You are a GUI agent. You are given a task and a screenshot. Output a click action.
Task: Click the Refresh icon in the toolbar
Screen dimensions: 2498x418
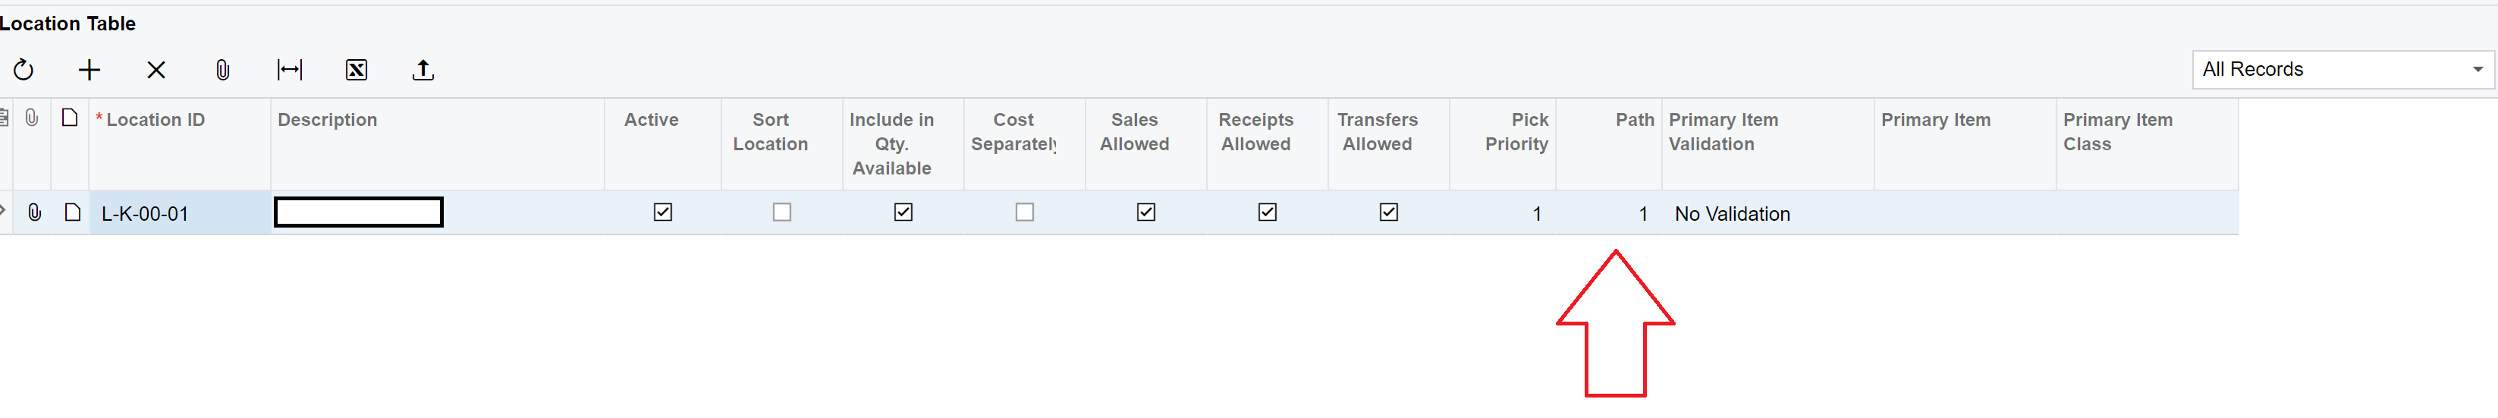pyautogui.click(x=24, y=70)
